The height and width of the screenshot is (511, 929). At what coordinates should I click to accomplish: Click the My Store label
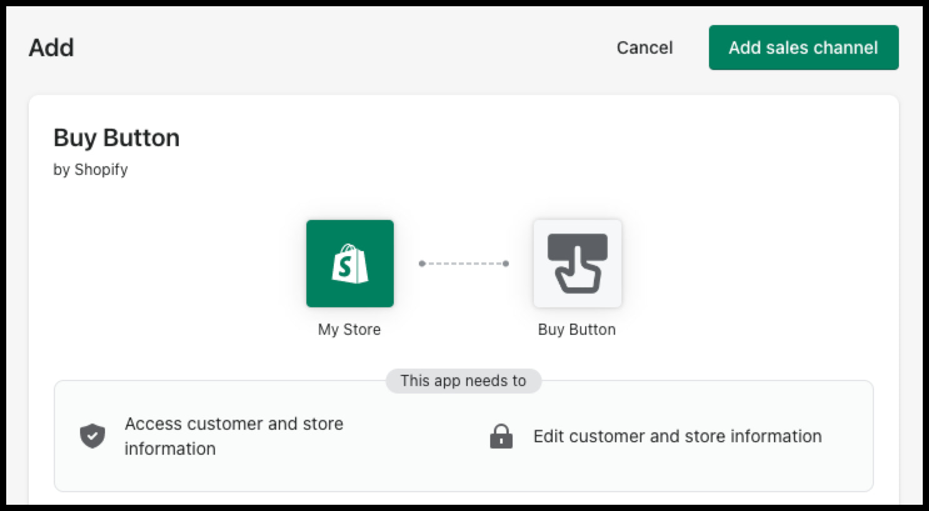point(349,329)
